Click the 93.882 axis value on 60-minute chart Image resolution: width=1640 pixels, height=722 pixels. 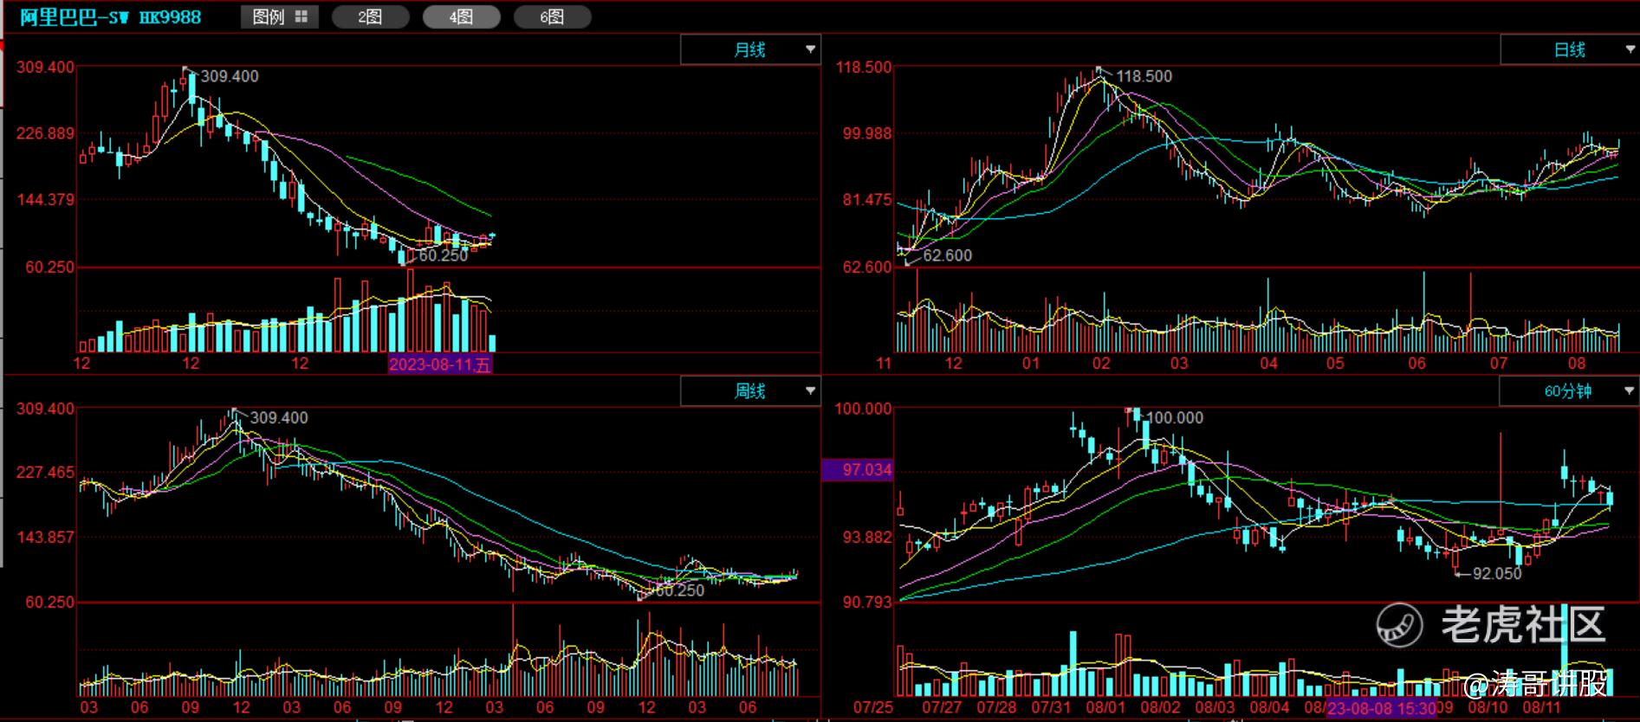pyautogui.click(x=867, y=537)
